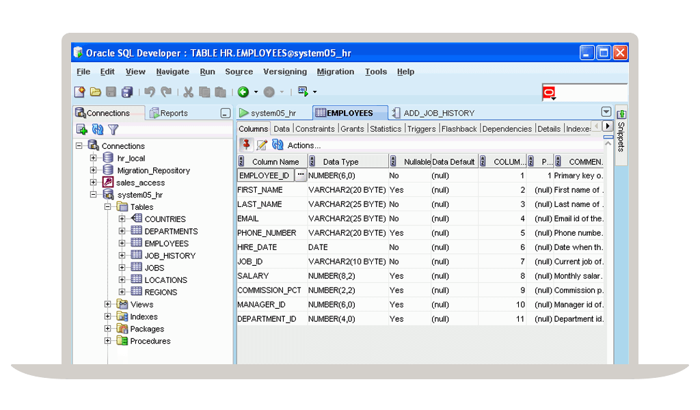700x410 pixels.
Task: Click the gray Forward navigation icon
Action: click(x=269, y=92)
